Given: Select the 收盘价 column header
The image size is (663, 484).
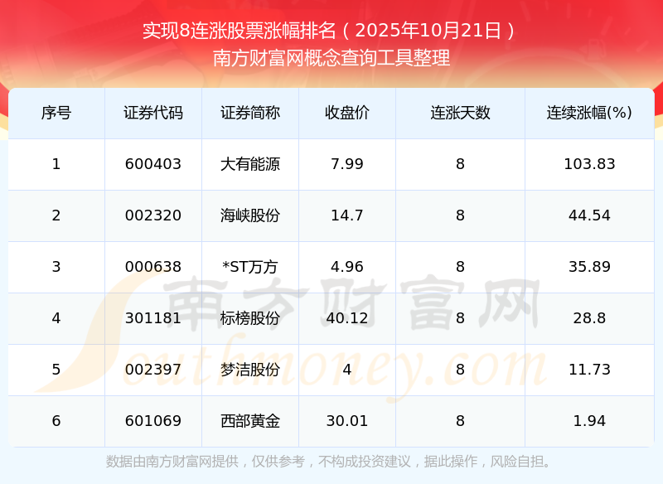Looking at the screenshot, I should click(346, 113).
